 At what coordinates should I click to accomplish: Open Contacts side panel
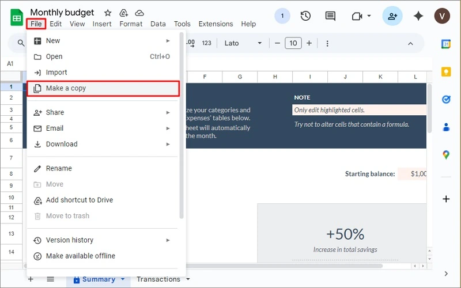446,127
